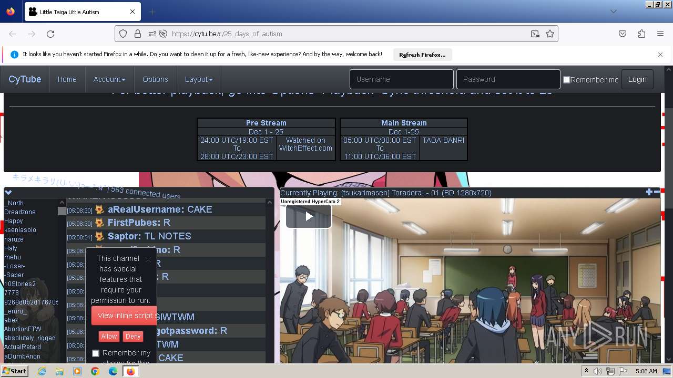673x378 pixels.
Task: Open the blocked autoplay permission icon
Action: click(x=163, y=34)
